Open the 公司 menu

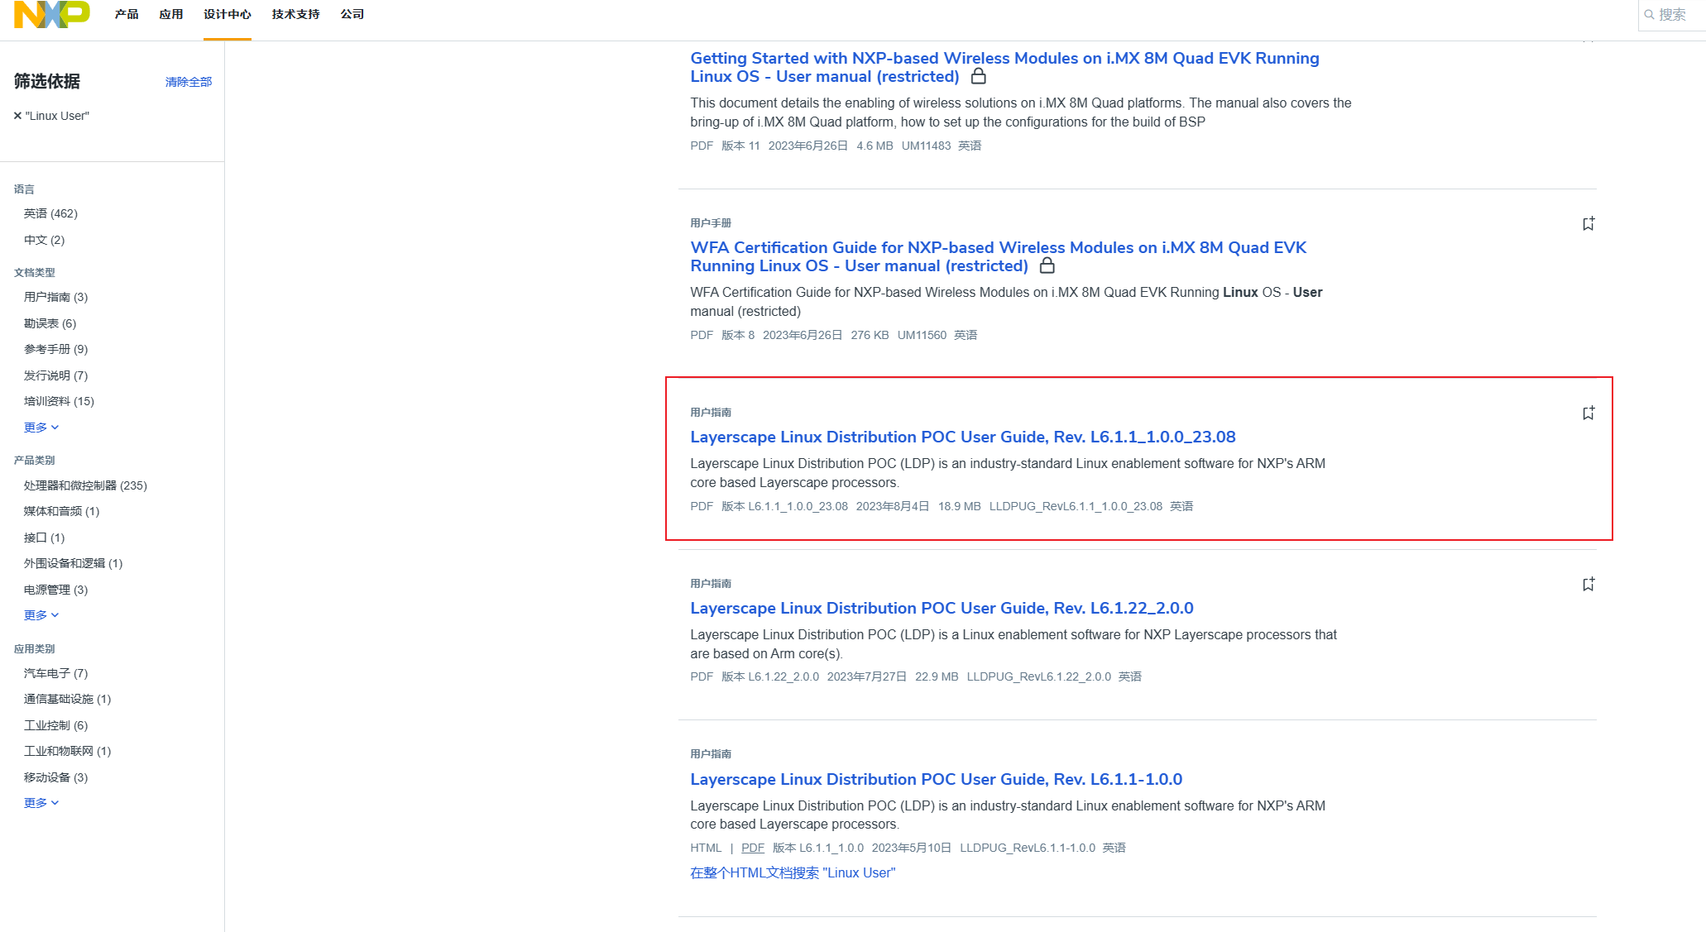[352, 14]
